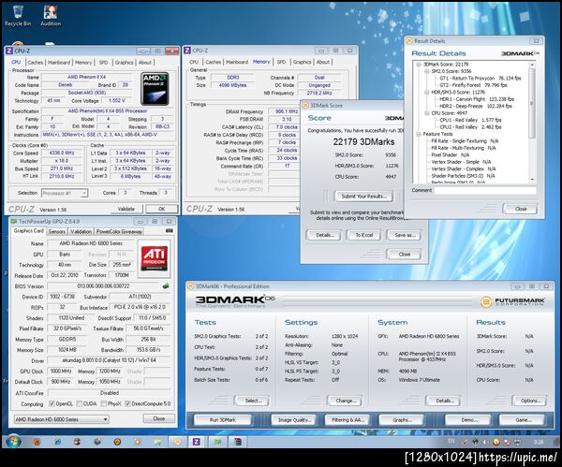This screenshot has width=562, height=467.
Task: Click the GPU-Z taskbar icon
Action: pyautogui.click(x=217, y=442)
